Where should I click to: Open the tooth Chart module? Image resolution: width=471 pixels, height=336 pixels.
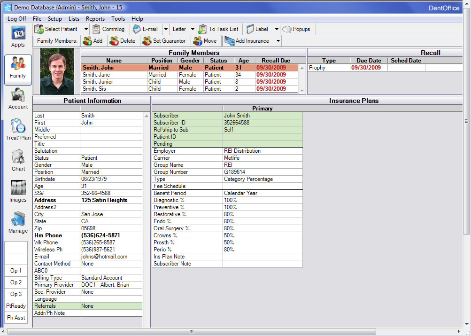18,160
